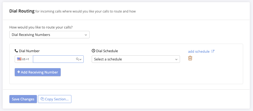Click the plus icon on Add Receiving Number
This screenshot has width=253, height=111.
tap(19, 72)
